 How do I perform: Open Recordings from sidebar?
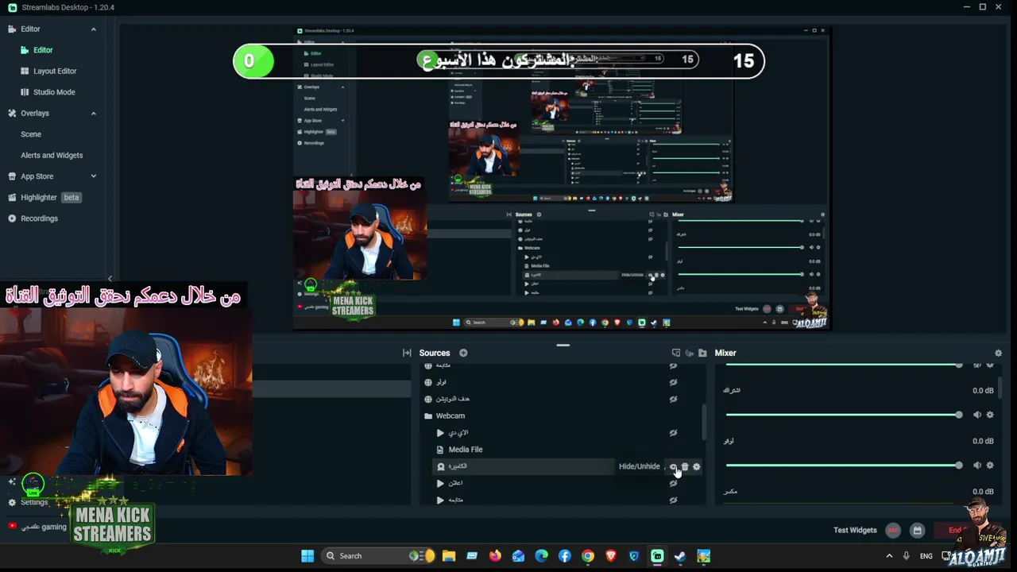[39, 218]
